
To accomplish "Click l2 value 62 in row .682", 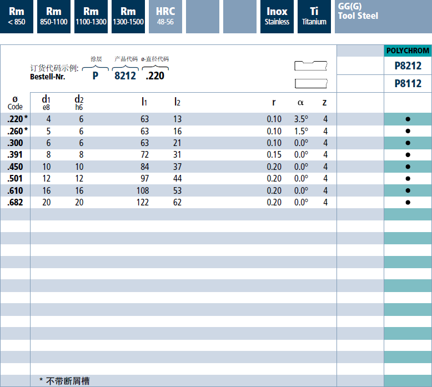I will (178, 203).
